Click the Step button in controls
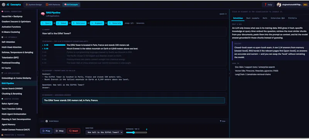The width and height of the screenshot is (309, 139). [60, 131]
